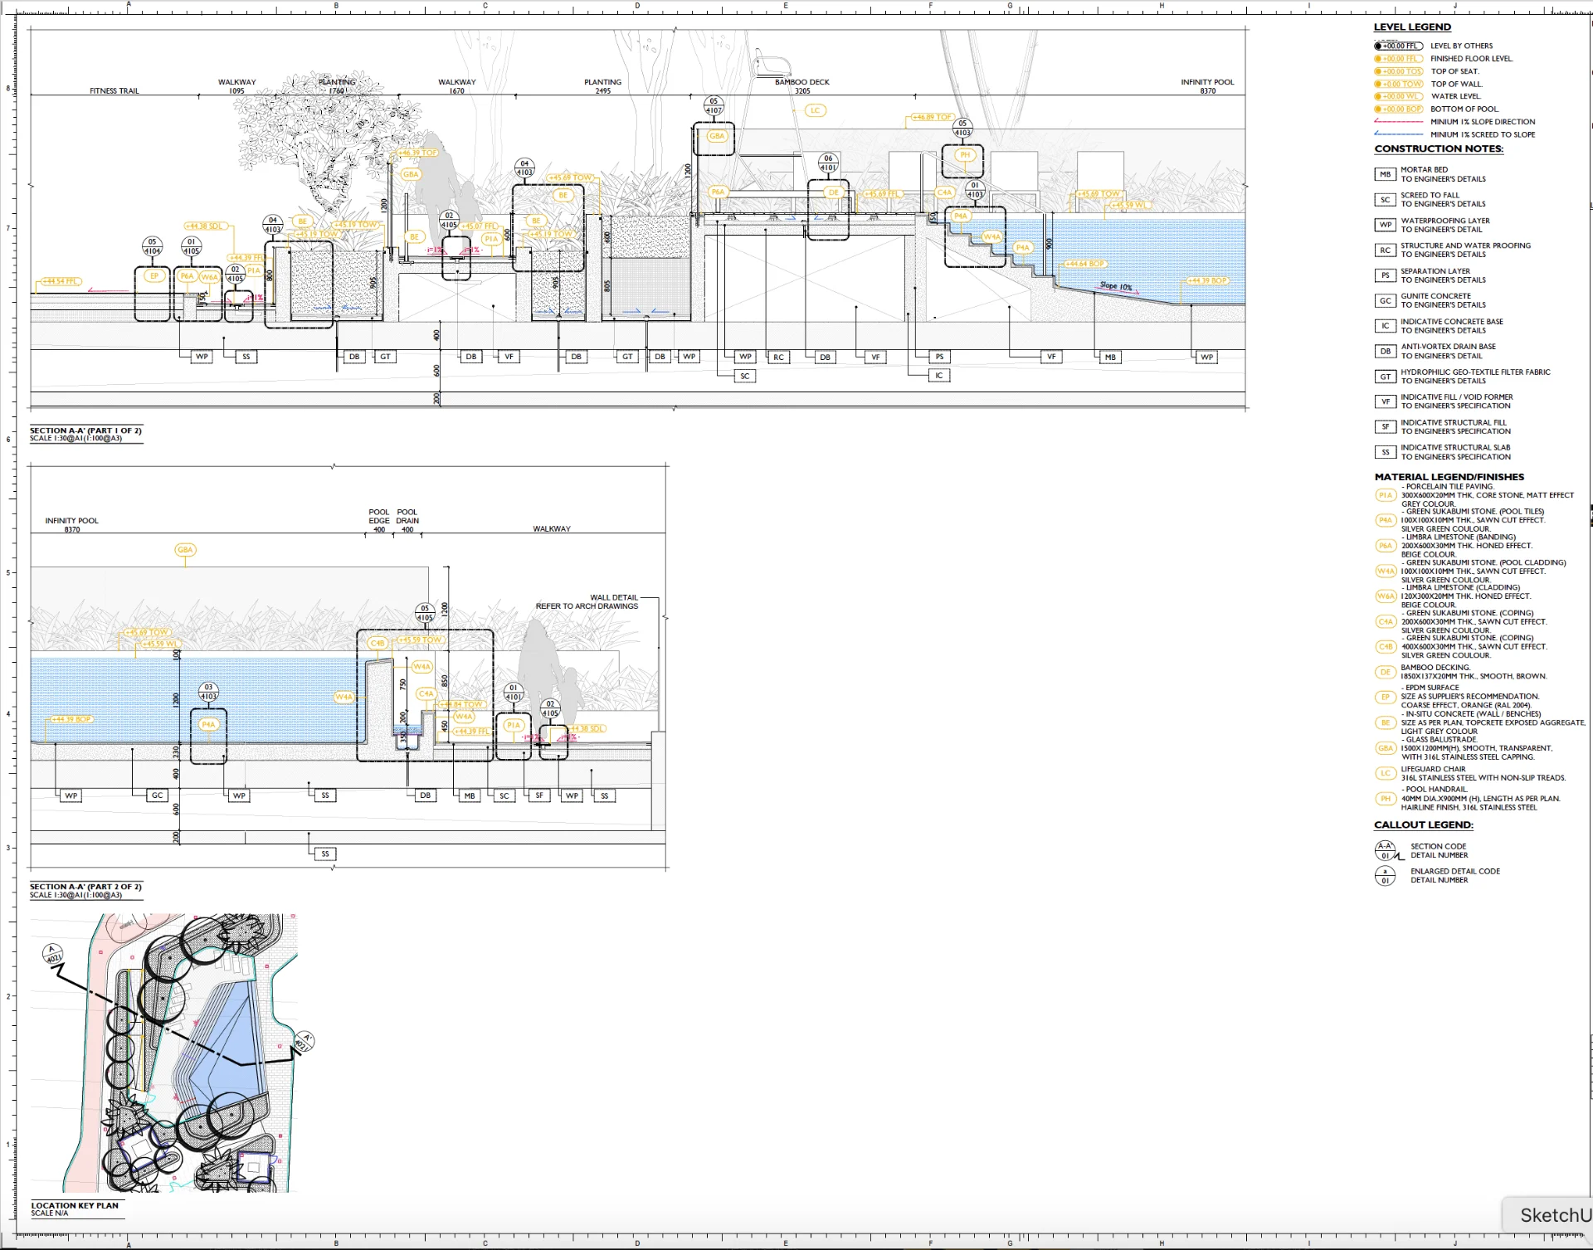Click the SS Structural Slab legend box
The image size is (1593, 1250).
pos(1385,452)
